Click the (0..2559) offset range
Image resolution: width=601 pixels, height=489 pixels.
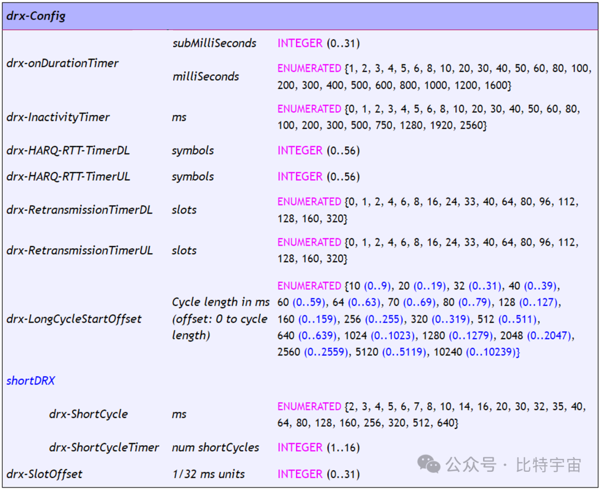point(326,352)
